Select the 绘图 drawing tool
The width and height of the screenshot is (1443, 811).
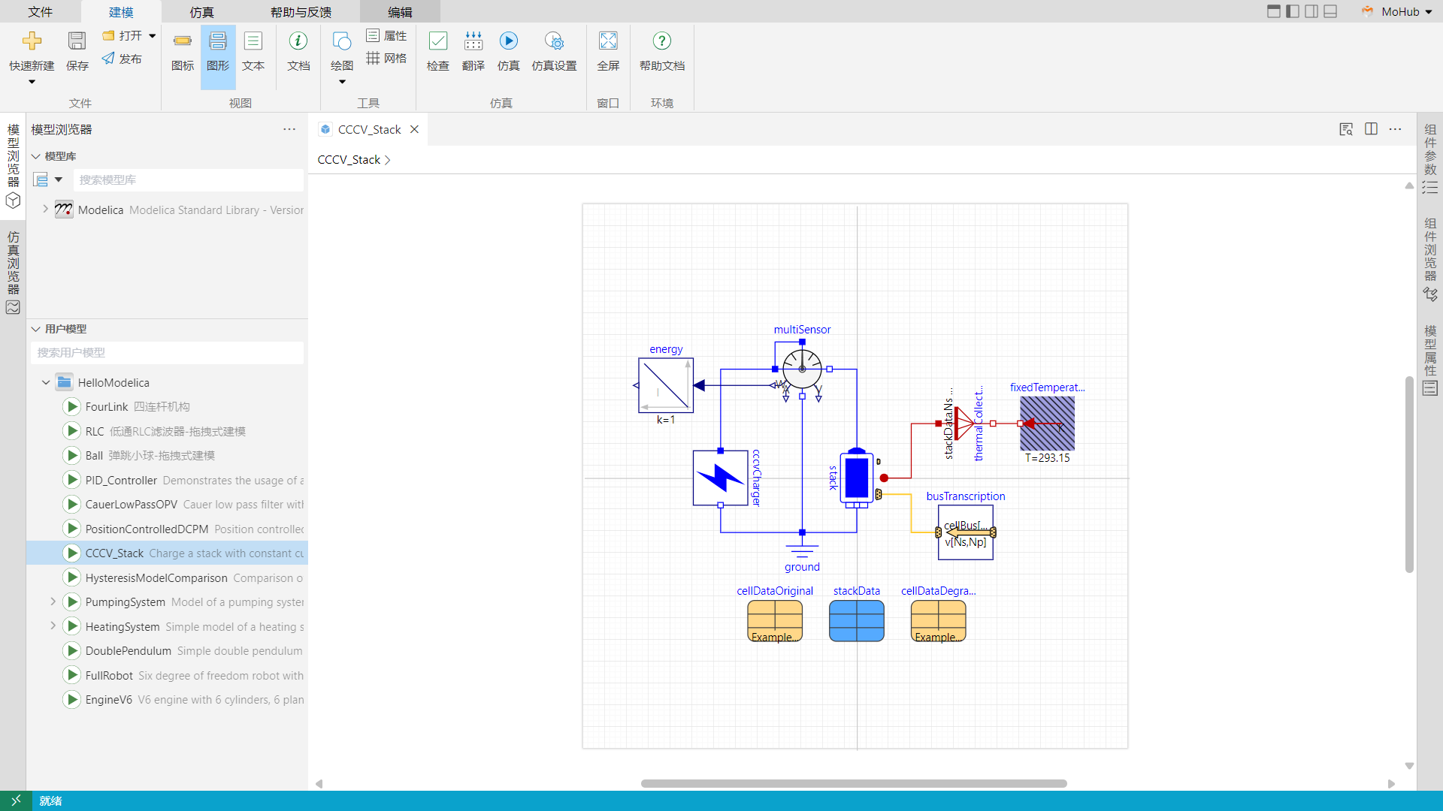pos(342,51)
